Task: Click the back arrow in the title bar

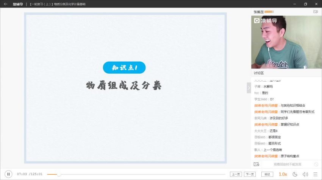Action: tap(6, 4)
